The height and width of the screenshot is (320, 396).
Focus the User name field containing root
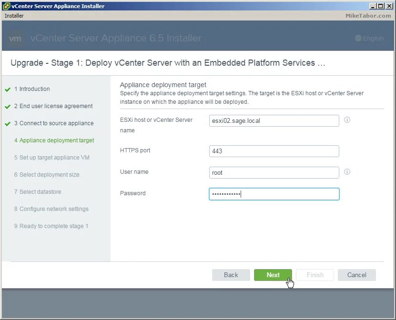[x=274, y=172]
